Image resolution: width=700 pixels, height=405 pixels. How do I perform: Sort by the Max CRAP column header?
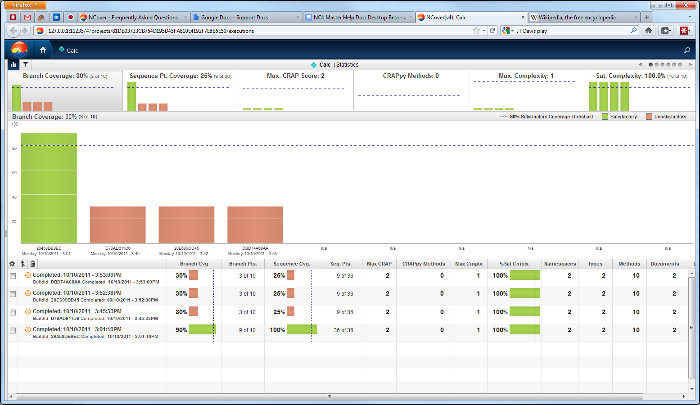(379, 264)
